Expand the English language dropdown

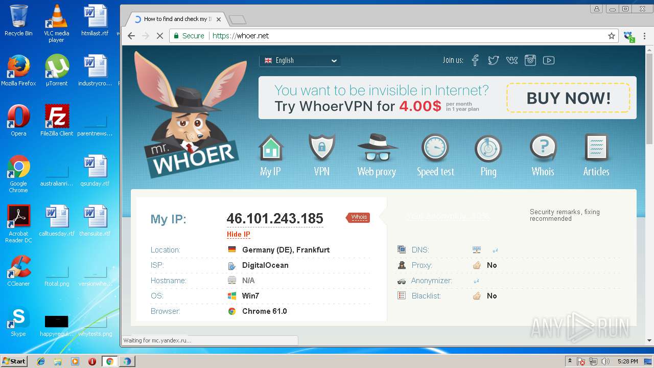click(x=300, y=60)
